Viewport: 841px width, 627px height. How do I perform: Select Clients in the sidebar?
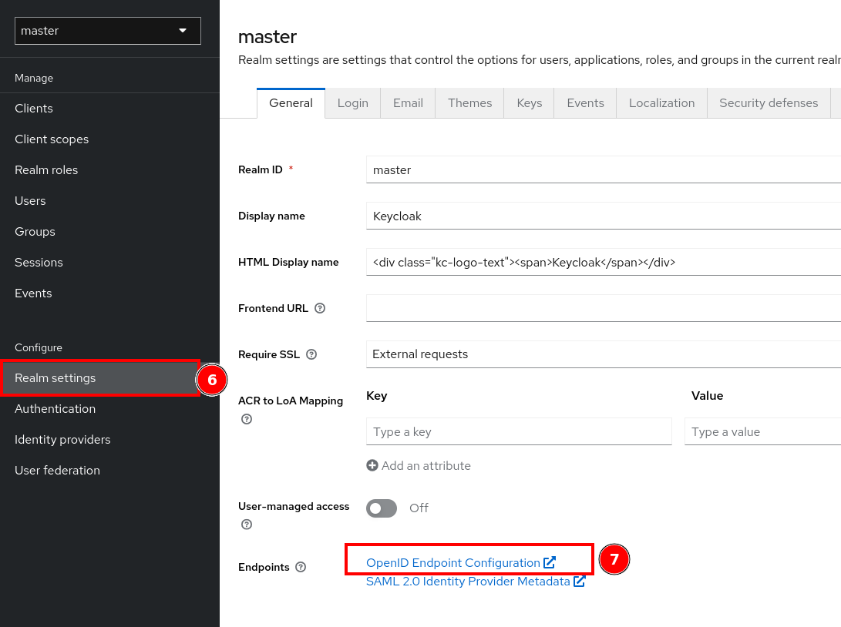tap(33, 108)
